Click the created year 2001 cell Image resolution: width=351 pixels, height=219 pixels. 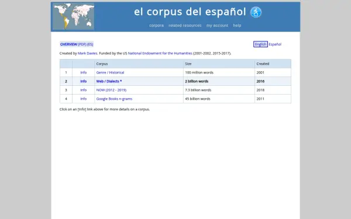point(273,72)
